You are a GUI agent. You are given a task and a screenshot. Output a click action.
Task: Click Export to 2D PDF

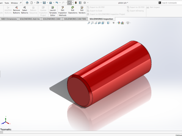point(96,7)
